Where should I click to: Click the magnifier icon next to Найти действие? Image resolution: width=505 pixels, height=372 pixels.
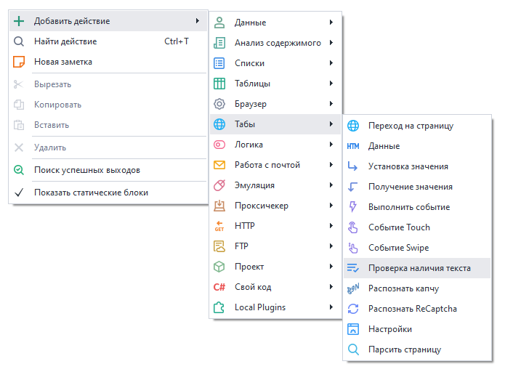(20, 41)
